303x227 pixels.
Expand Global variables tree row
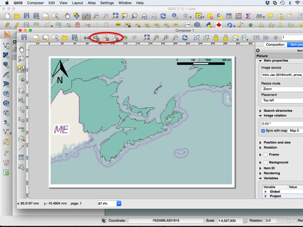pos(266,192)
